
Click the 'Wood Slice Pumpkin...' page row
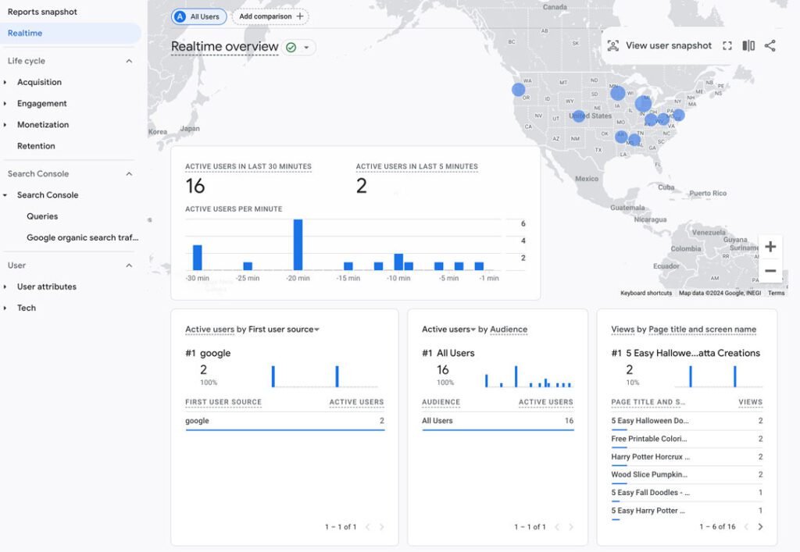pyautogui.click(x=687, y=475)
